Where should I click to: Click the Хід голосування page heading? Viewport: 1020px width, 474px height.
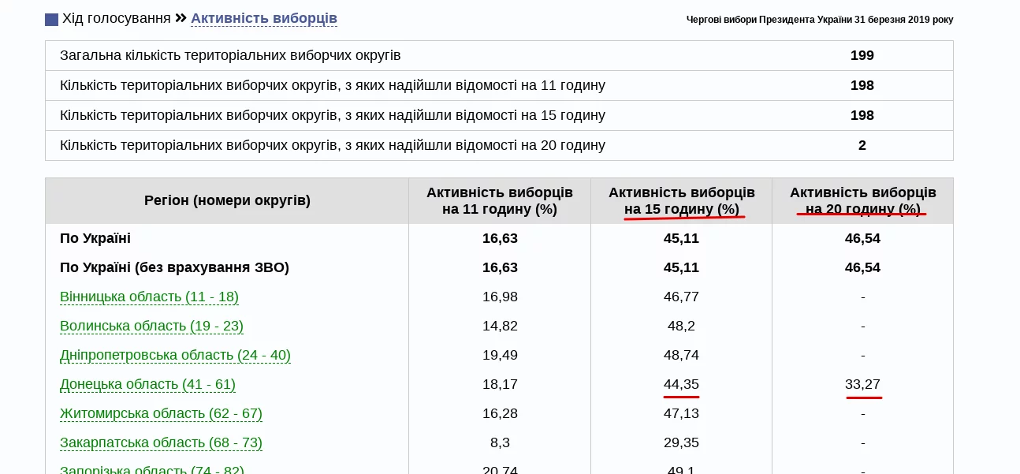point(115,18)
